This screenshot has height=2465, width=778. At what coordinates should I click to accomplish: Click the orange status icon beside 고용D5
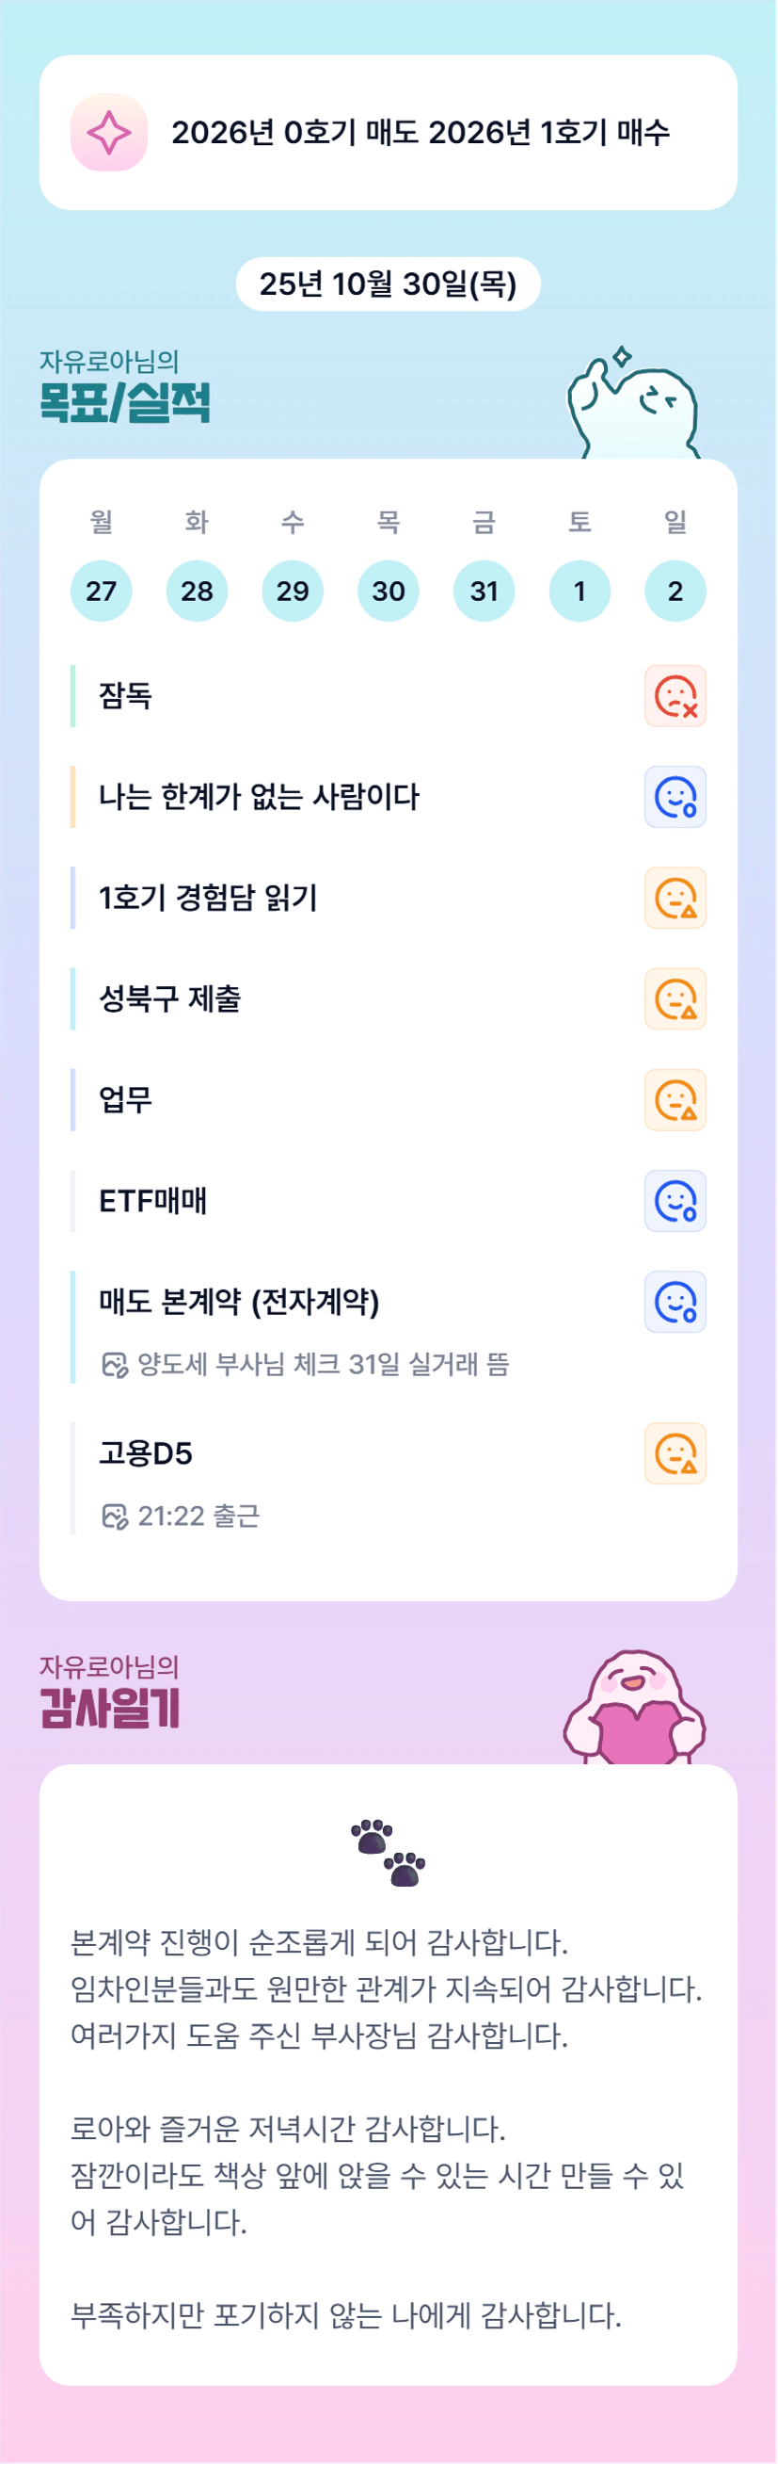click(675, 1453)
